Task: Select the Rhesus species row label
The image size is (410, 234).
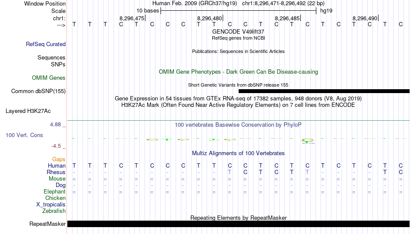Action: (x=56, y=172)
